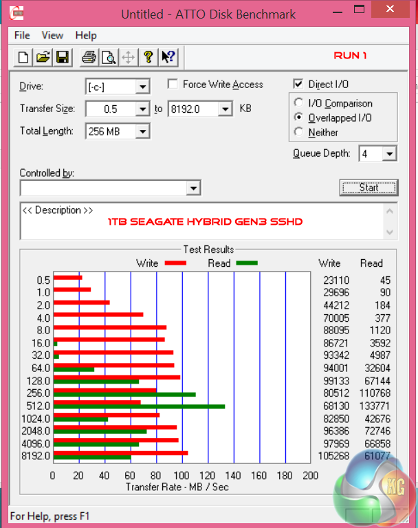Image resolution: width=418 pixels, height=528 pixels.
Task: Select the Neither radio button
Action: 298,132
